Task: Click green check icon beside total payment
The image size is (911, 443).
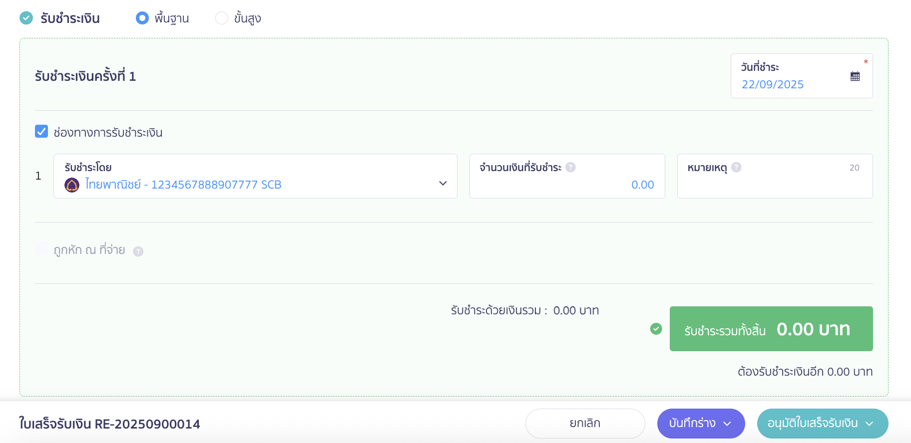Action: click(656, 329)
